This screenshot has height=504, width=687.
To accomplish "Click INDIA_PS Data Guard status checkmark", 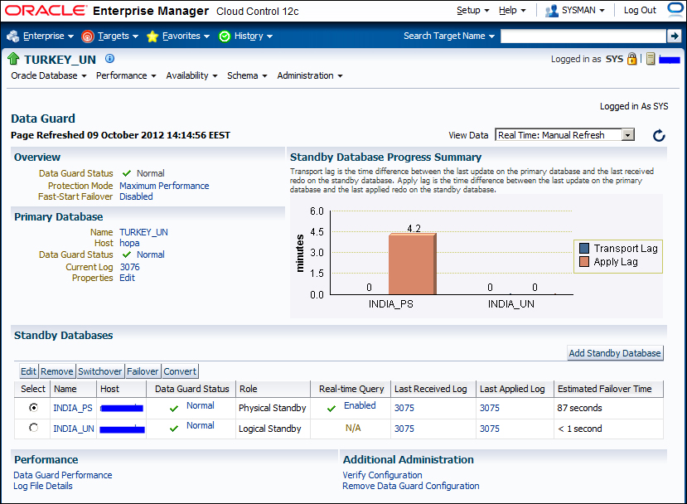I will [x=174, y=409].
